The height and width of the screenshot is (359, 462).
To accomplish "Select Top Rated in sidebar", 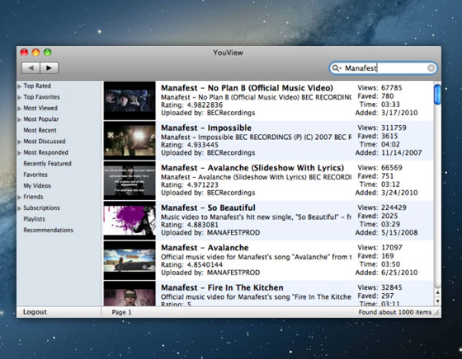I will (37, 86).
